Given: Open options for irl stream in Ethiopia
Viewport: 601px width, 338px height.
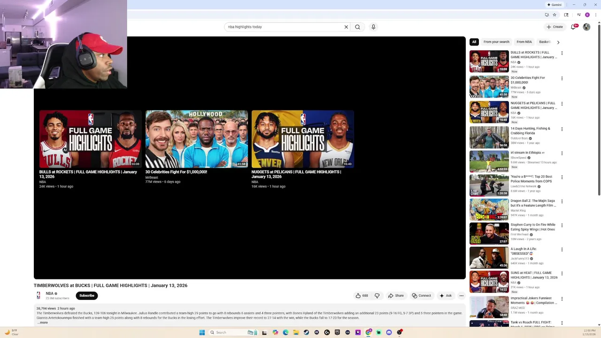Looking at the screenshot, I should [x=562, y=153].
